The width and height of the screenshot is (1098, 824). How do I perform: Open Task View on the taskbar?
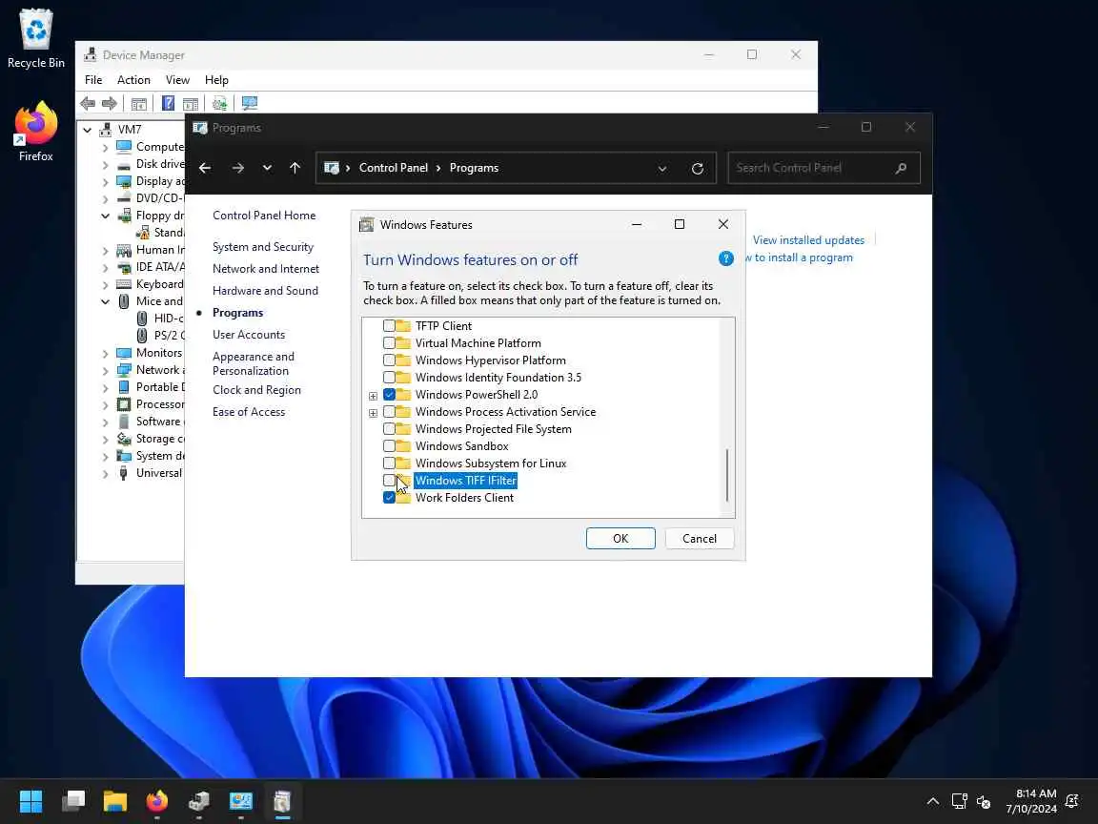tap(72, 801)
